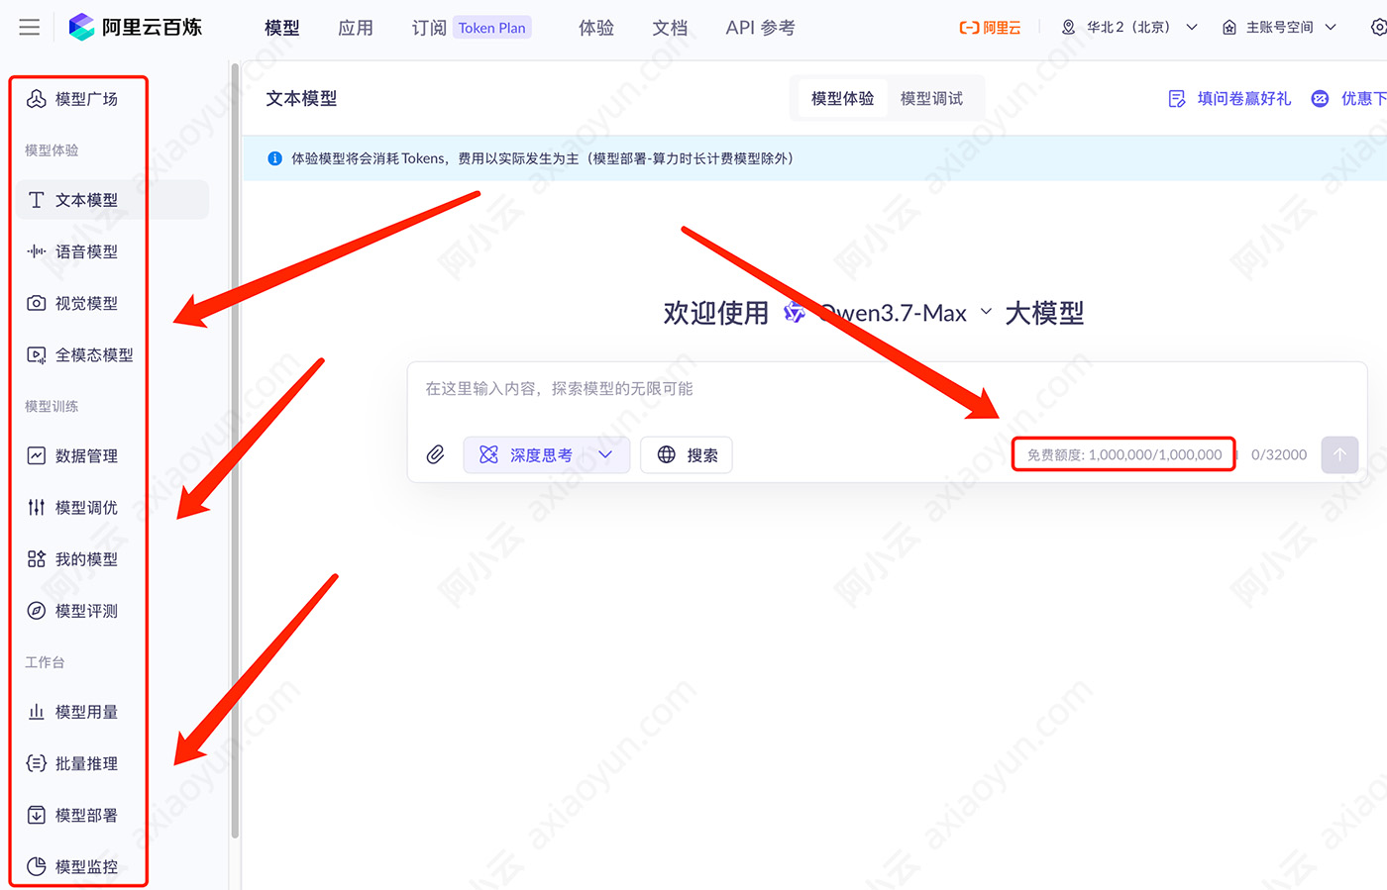Click the send arrow button
Screen dimensions: 1387x890
1339,454
